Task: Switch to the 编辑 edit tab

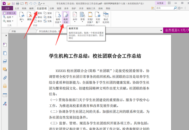Action: 31,8
